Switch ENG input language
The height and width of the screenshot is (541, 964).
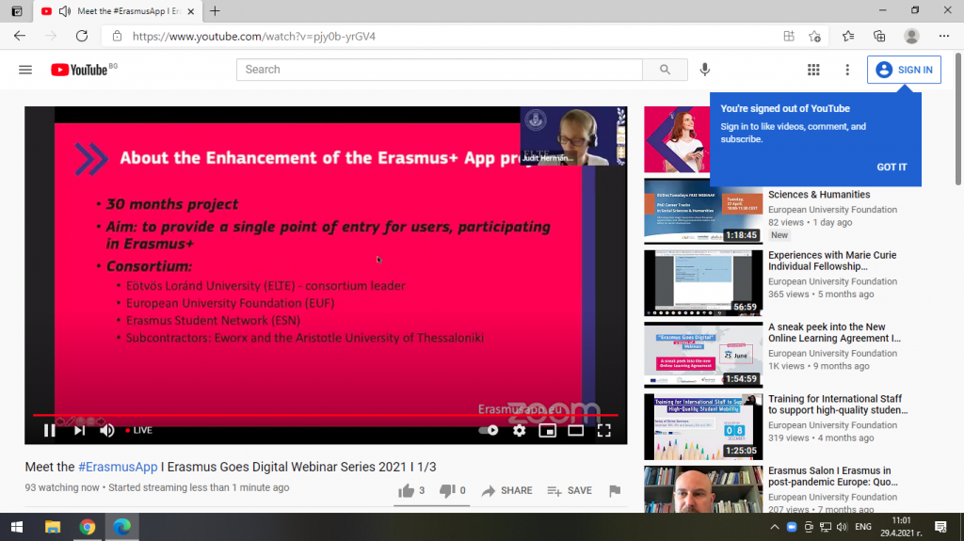(863, 527)
